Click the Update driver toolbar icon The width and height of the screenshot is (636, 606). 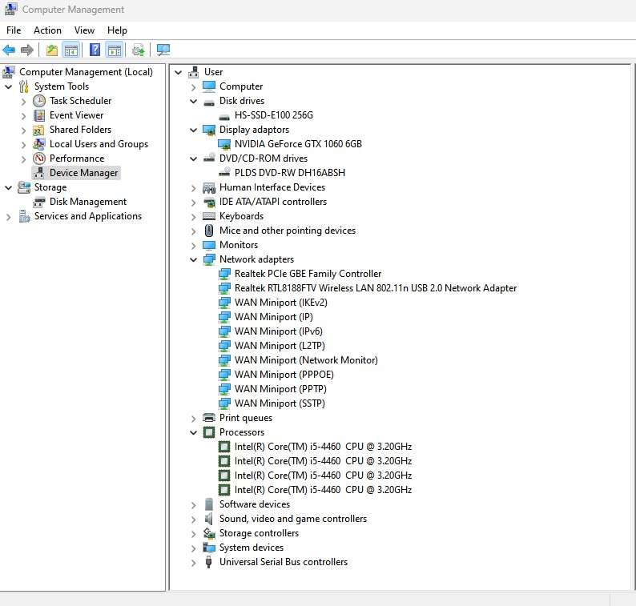coord(139,50)
